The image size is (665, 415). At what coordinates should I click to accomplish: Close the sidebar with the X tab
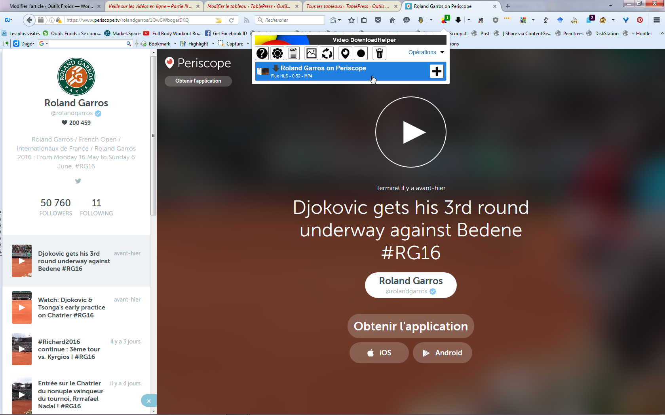coord(149,401)
